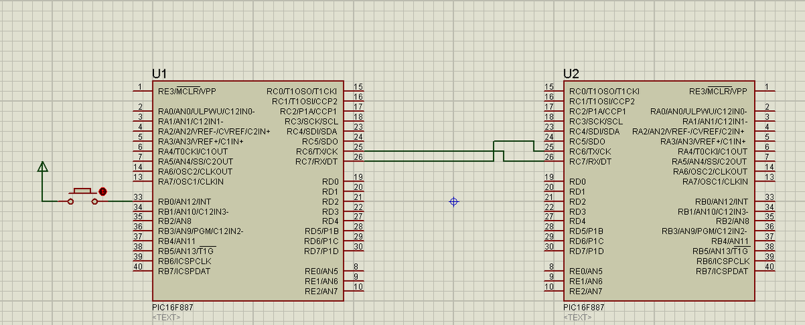Click the blue origin marker crosshair
Image resolution: width=805 pixels, height=325 pixels.
point(453,202)
